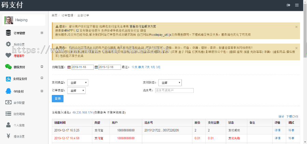Expand 微信支付 sidebar menu
Image resolution: width=307 pixels, height=144 pixels.
[42, 67]
